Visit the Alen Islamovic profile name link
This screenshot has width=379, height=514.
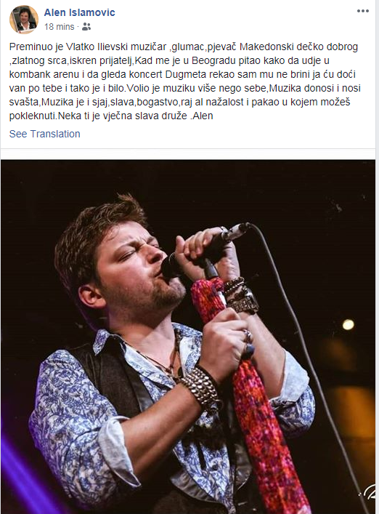tap(80, 12)
